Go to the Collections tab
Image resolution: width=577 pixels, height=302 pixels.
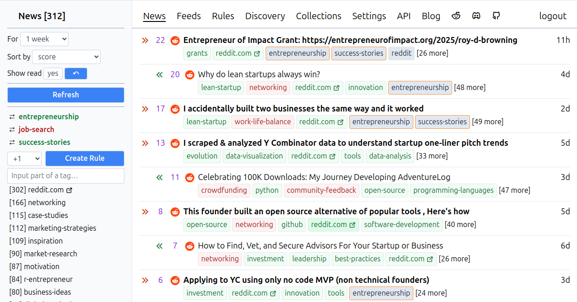(319, 16)
